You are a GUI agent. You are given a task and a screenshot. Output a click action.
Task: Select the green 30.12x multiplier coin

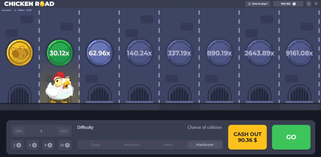click(60, 53)
